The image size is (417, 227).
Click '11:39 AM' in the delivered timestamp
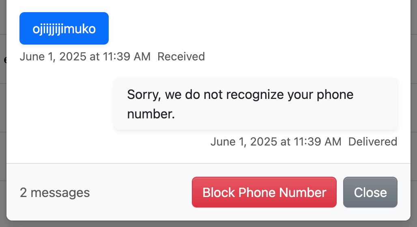coord(317,141)
